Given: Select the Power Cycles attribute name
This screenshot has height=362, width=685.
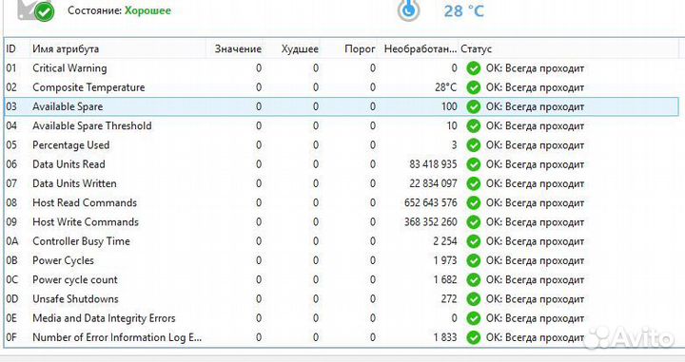Looking at the screenshot, I should [x=63, y=260].
